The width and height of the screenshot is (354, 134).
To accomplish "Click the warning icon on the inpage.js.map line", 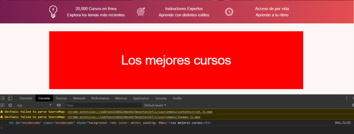I will [2, 117].
